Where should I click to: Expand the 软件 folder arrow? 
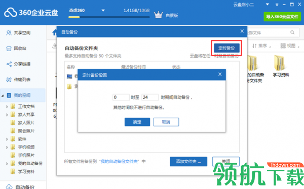(x=7, y=139)
